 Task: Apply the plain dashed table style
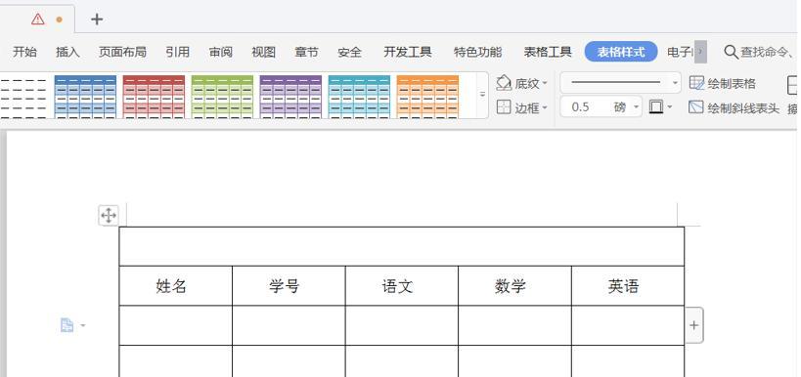coord(23,97)
